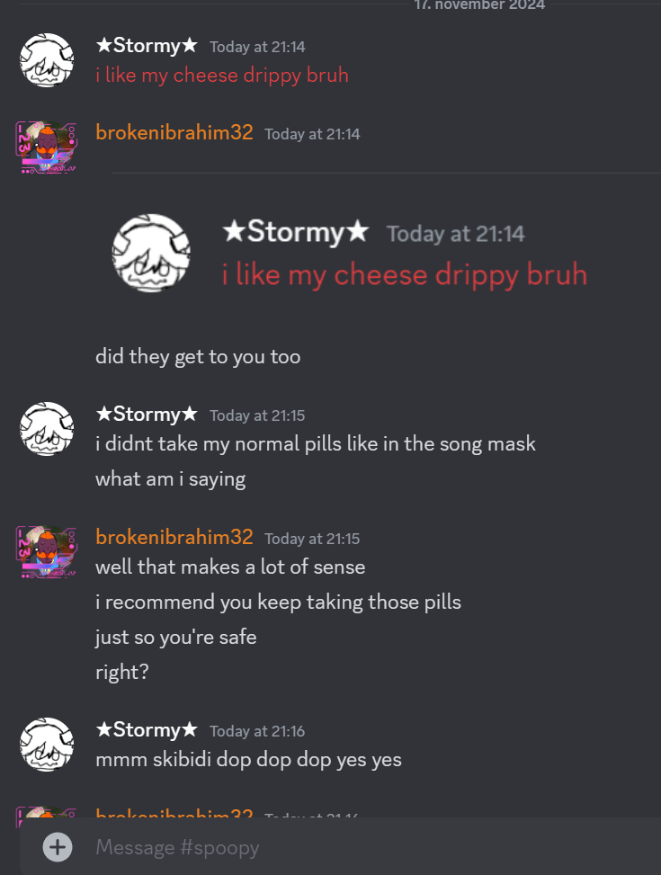This screenshot has height=875, width=661.
Task: Select the 'i recommend you keep taking those pills' message
Action: (x=279, y=603)
